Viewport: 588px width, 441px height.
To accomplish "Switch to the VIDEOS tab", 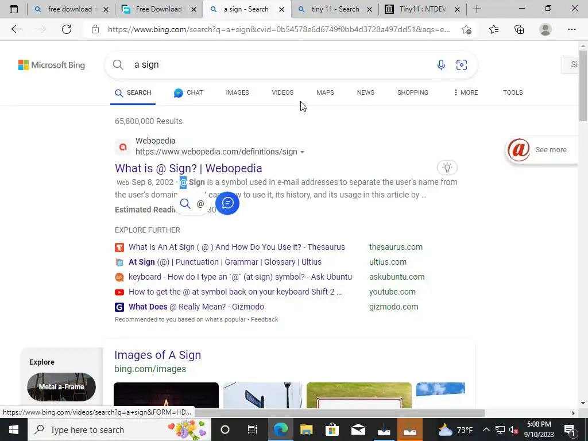I will [283, 92].
